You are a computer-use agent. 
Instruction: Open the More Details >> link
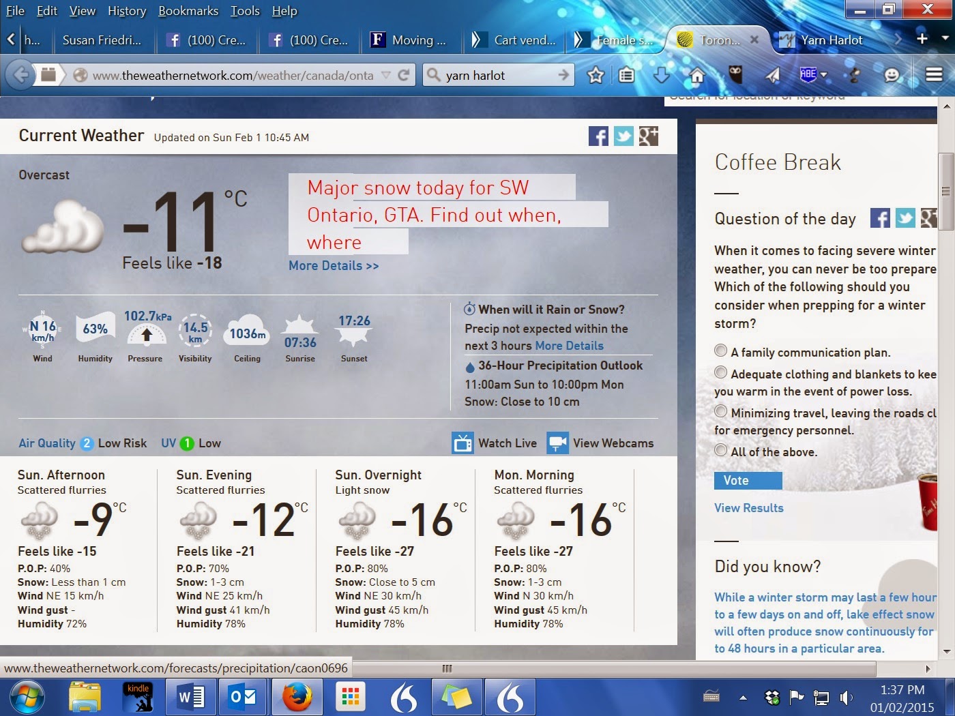[x=334, y=266]
